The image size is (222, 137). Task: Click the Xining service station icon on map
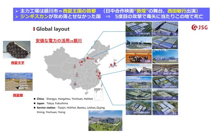tap(75, 66)
